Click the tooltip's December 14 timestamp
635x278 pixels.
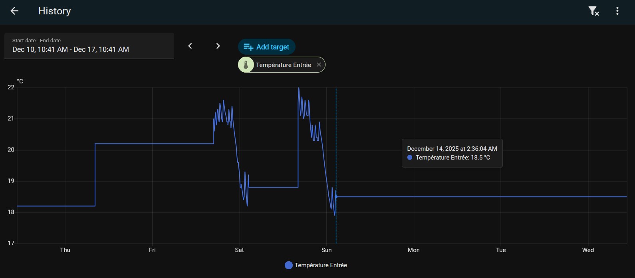(x=452, y=149)
